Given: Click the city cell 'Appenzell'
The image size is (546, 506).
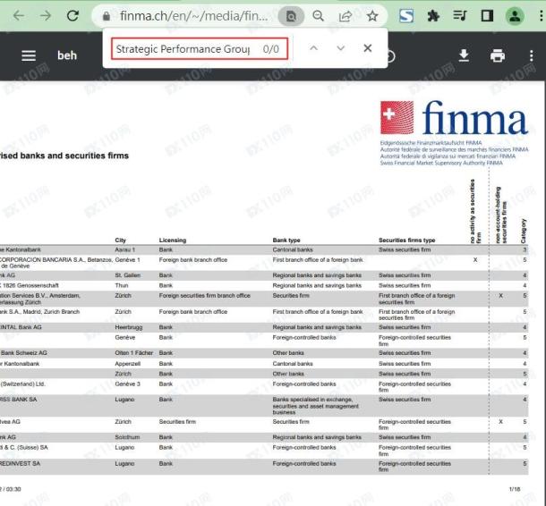Looking at the screenshot, I should pos(128,364).
